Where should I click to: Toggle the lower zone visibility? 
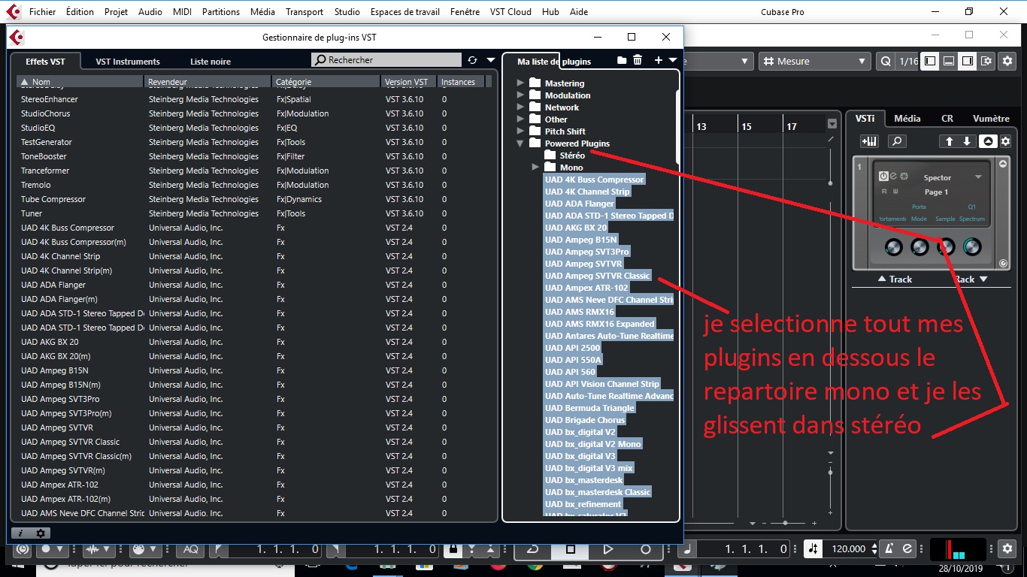pos(949,62)
